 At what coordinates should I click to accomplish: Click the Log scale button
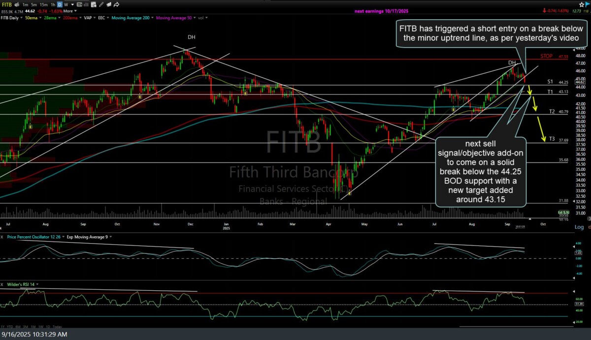point(579,227)
